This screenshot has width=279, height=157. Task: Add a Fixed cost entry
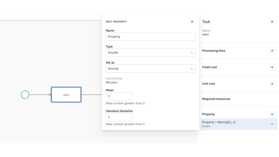pos(272,67)
